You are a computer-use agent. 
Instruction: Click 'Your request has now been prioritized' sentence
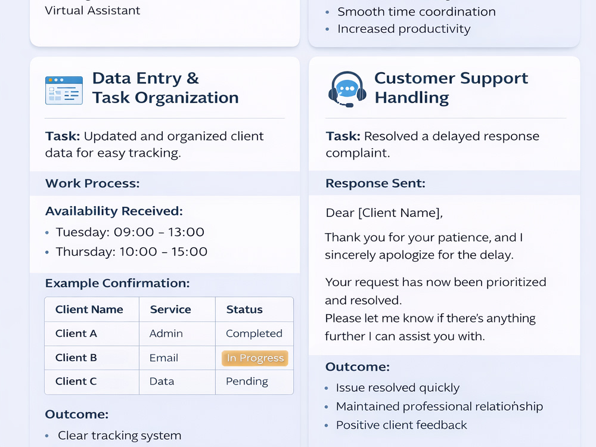pos(435,291)
